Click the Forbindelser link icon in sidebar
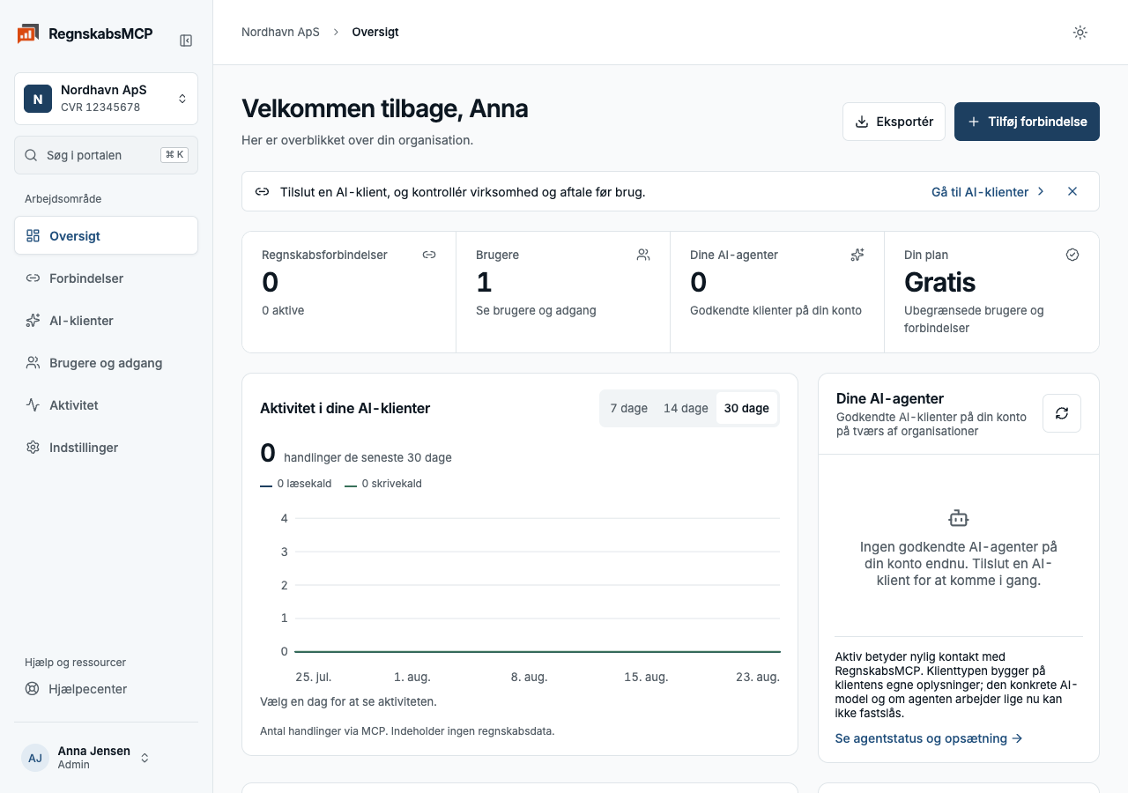The height and width of the screenshot is (793, 1128). coord(33,278)
